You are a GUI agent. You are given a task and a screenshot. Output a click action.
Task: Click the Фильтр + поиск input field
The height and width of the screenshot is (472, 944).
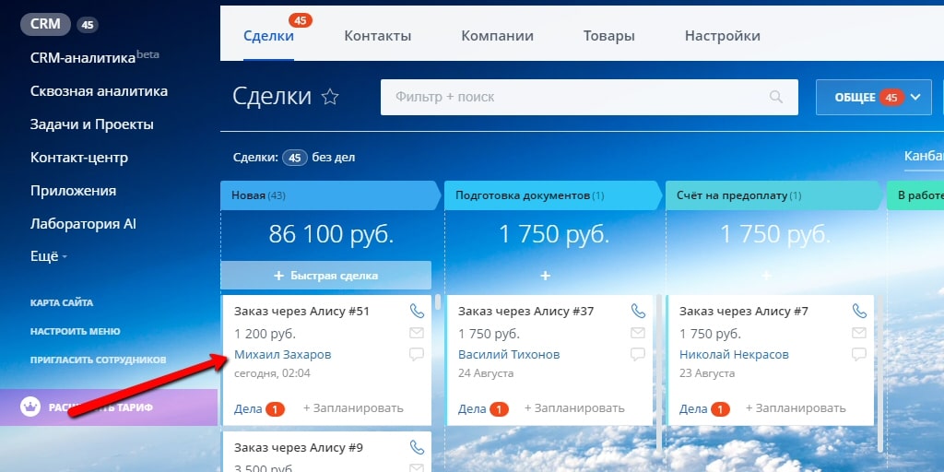(x=589, y=97)
